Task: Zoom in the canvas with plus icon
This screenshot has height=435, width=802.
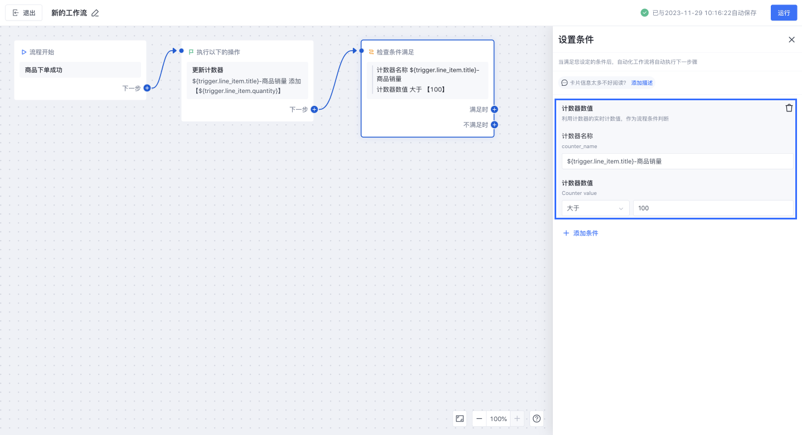Action: pos(517,418)
